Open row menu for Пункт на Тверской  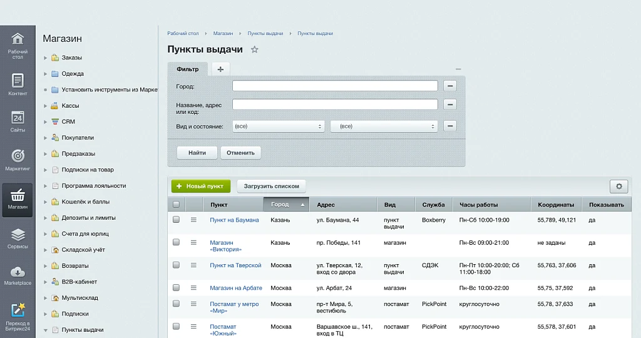pyautogui.click(x=193, y=265)
